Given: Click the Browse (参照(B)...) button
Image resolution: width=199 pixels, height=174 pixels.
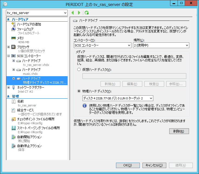Looking at the screenshot, I should point(176,84).
